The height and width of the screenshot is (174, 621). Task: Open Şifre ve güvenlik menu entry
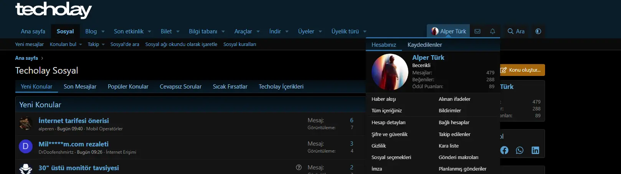pyautogui.click(x=390, y=135)
